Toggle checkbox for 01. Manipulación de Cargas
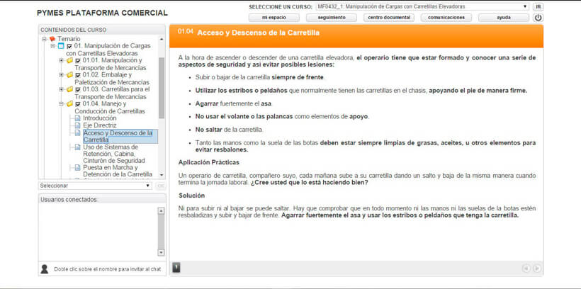This screenshot has width=581, height=289. tap(69, 46)
